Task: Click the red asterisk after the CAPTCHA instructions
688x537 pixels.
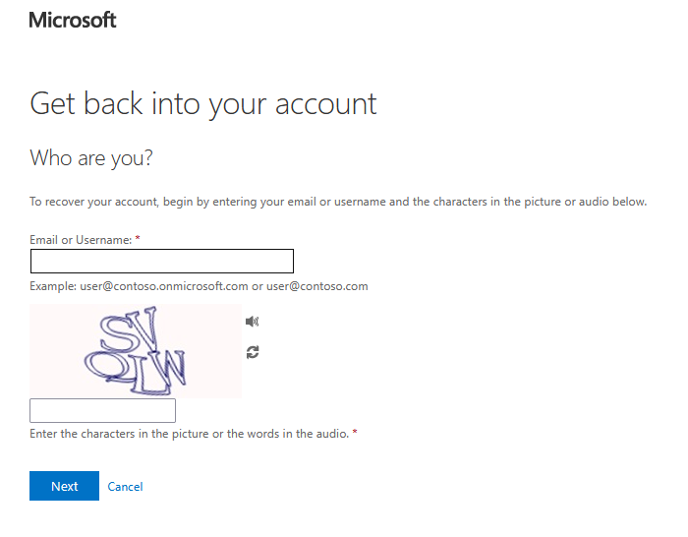Action: 354,433
